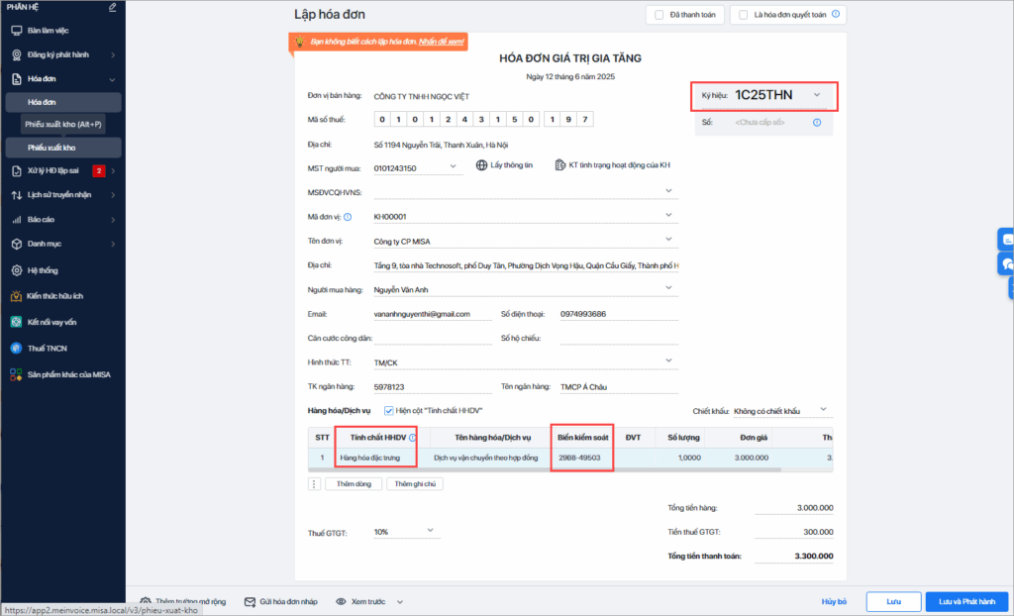
Task: Click Thêm ghi chú button
Action: coord(415,484)
